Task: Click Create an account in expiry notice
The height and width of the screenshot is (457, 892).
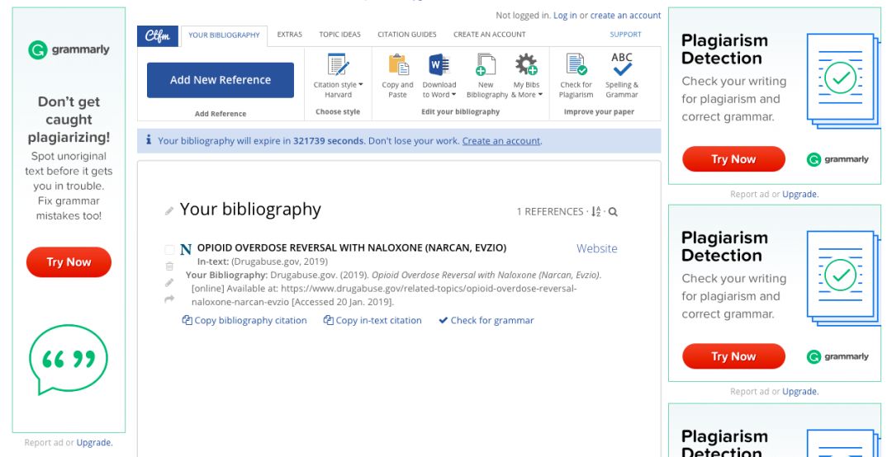Action: point(501,141)
